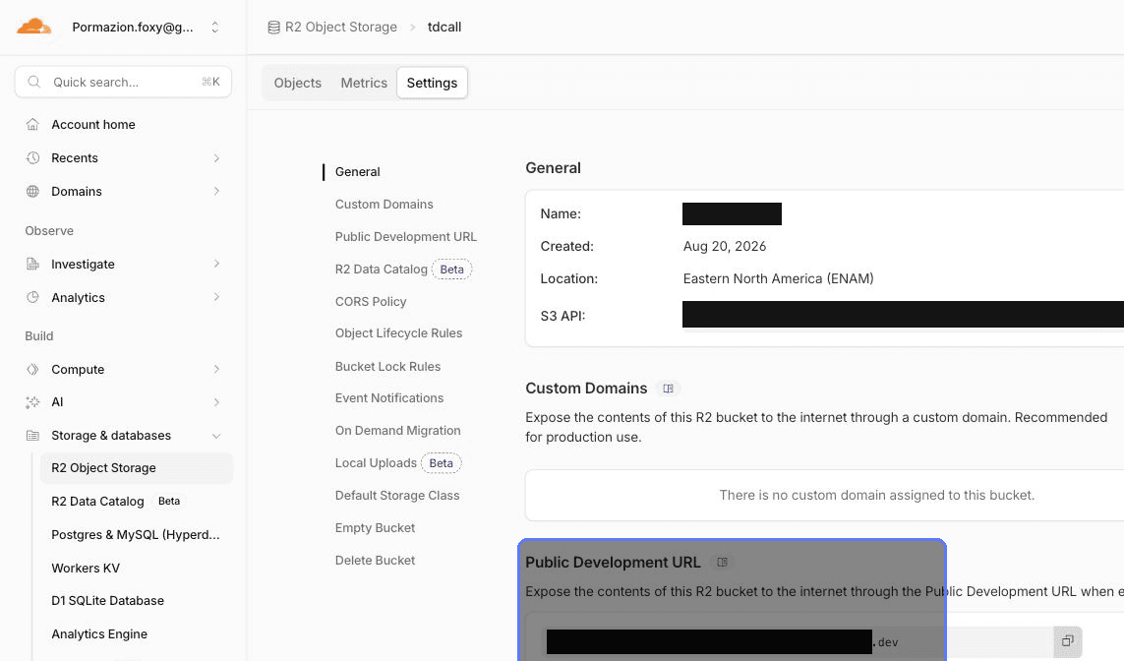1124x661 pixels.
Task: Click Eastern North America (ENAM) location
Action: click(x=779, y=279)
